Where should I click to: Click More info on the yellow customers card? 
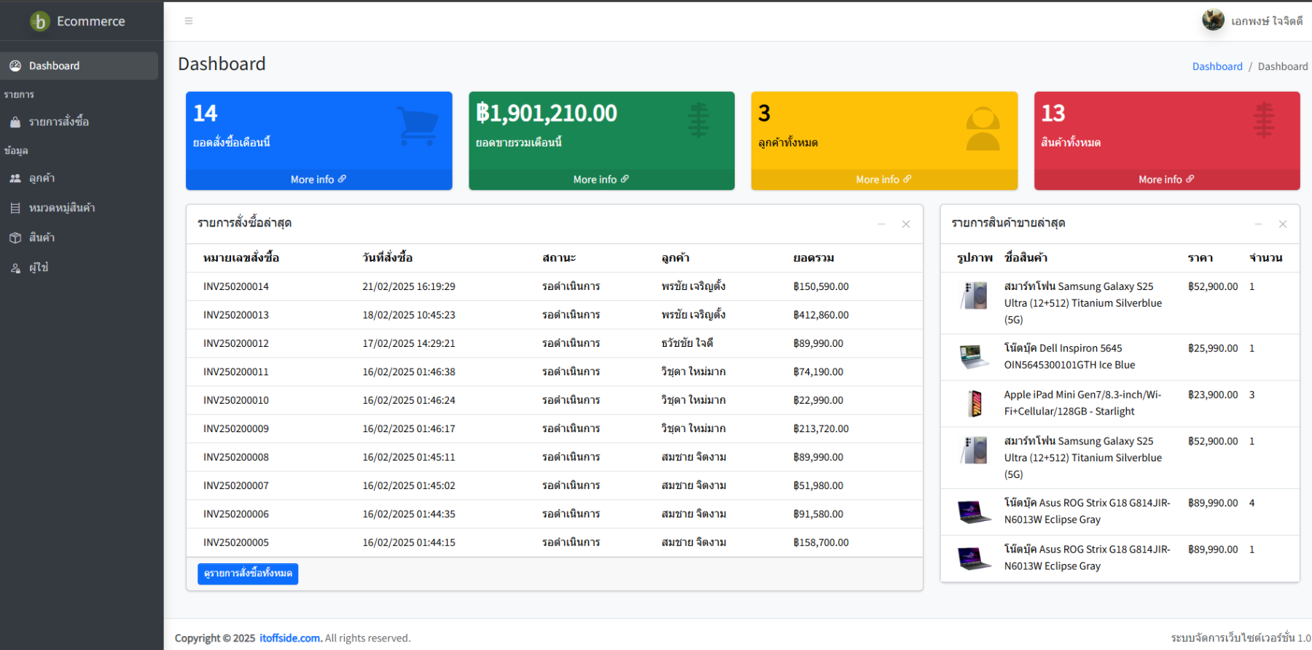pos(884,179)
